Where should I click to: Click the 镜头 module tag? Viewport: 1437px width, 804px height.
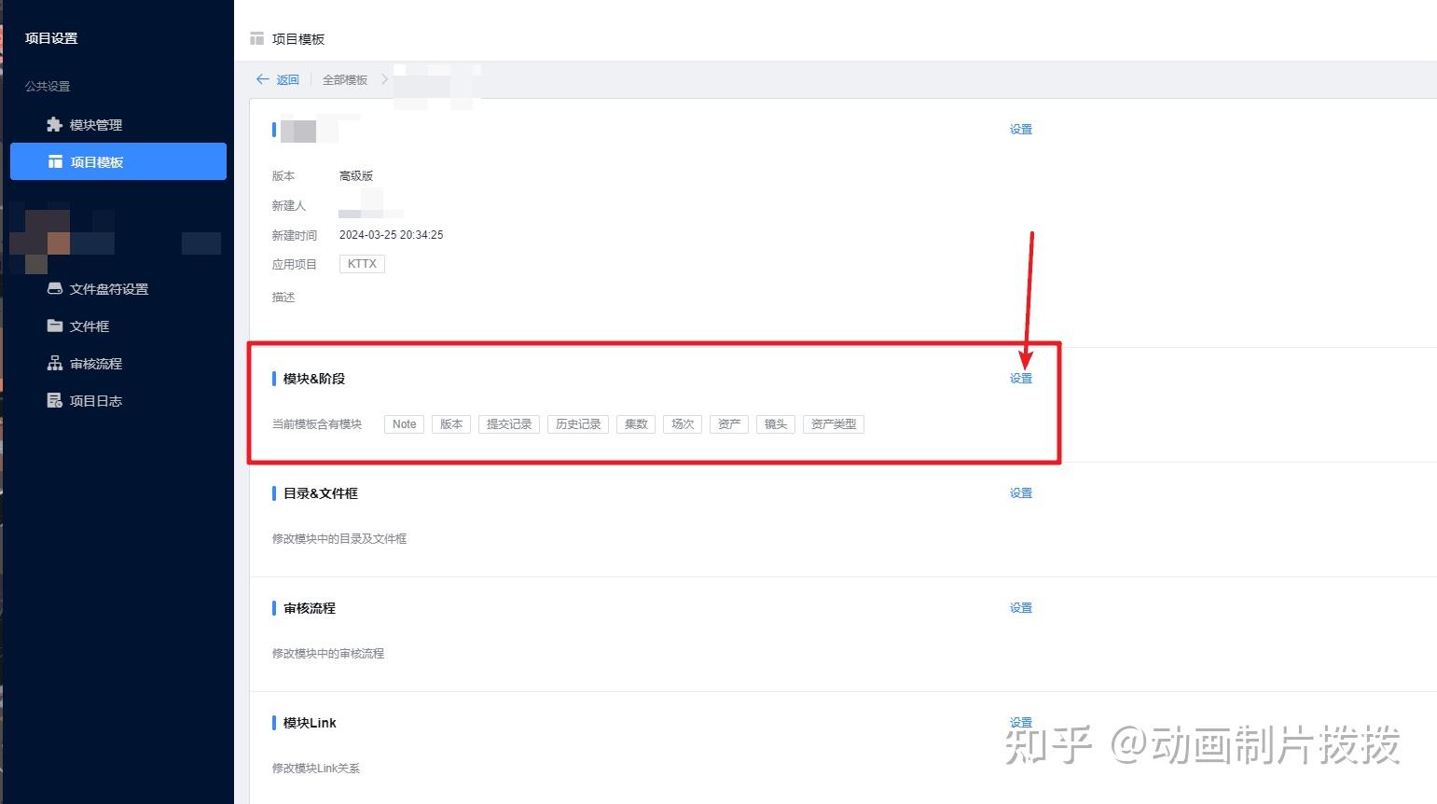(775, 423)
